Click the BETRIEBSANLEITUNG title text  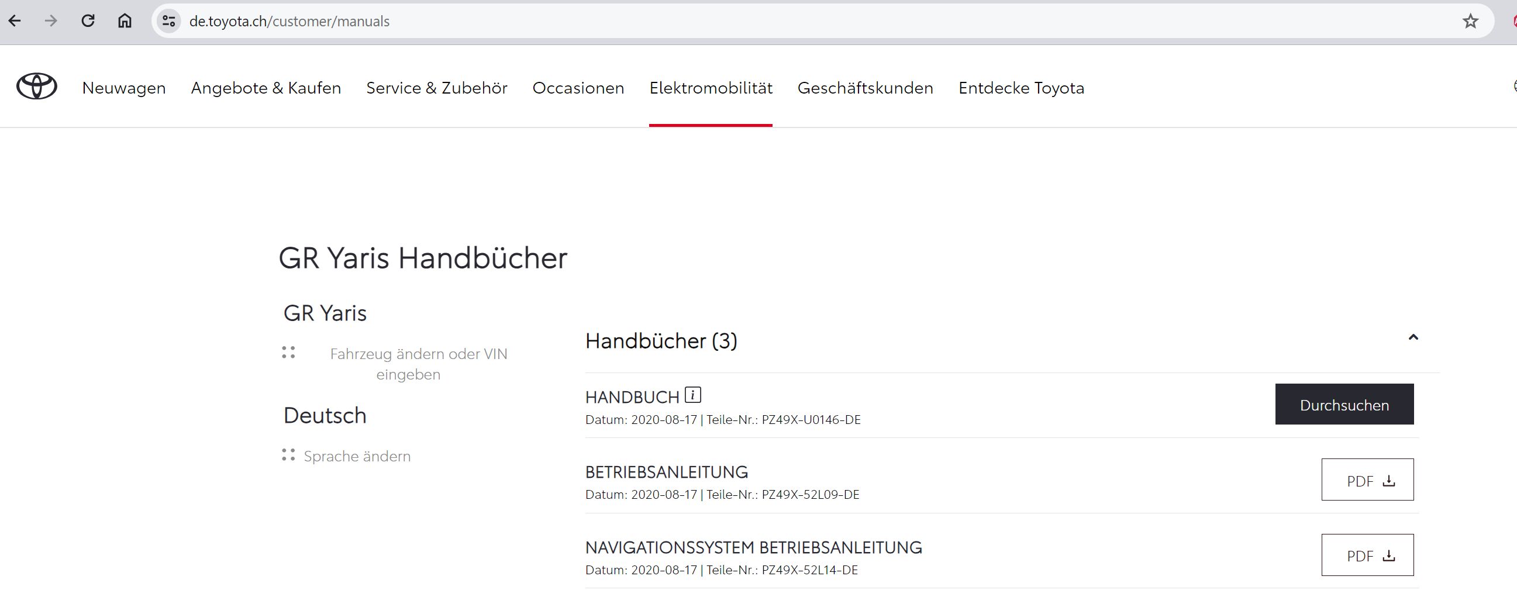point(667,472)
